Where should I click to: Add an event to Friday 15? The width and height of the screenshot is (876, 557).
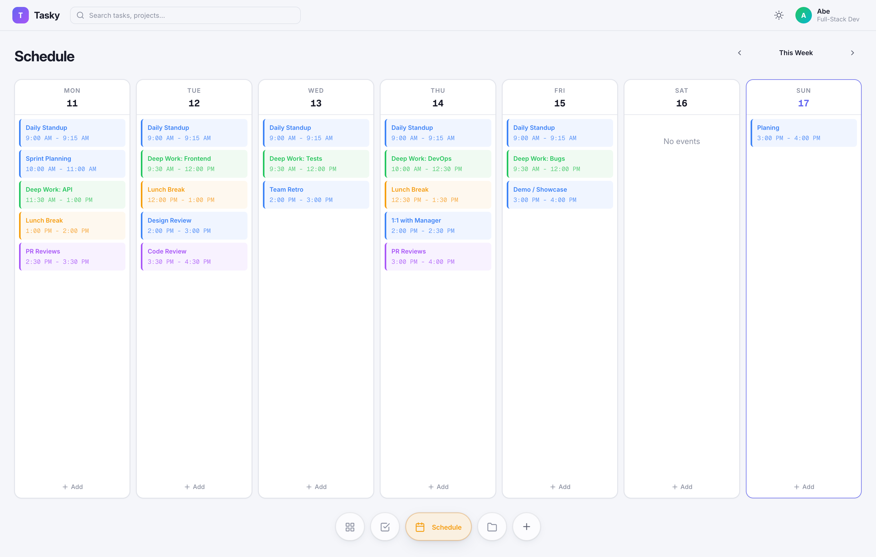coord(560,487)
